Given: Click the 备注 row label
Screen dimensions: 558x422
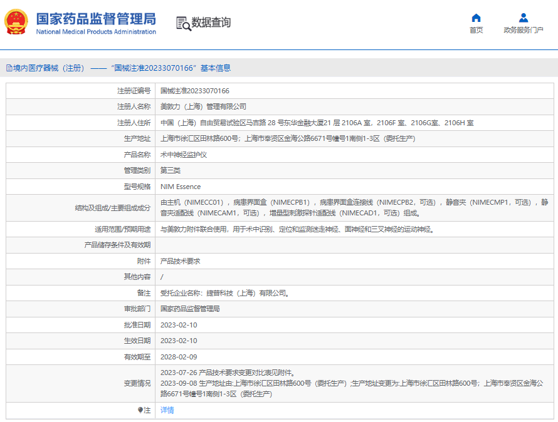Looking at the screenshot, I should pyautogui.click(x=144, y=293).
